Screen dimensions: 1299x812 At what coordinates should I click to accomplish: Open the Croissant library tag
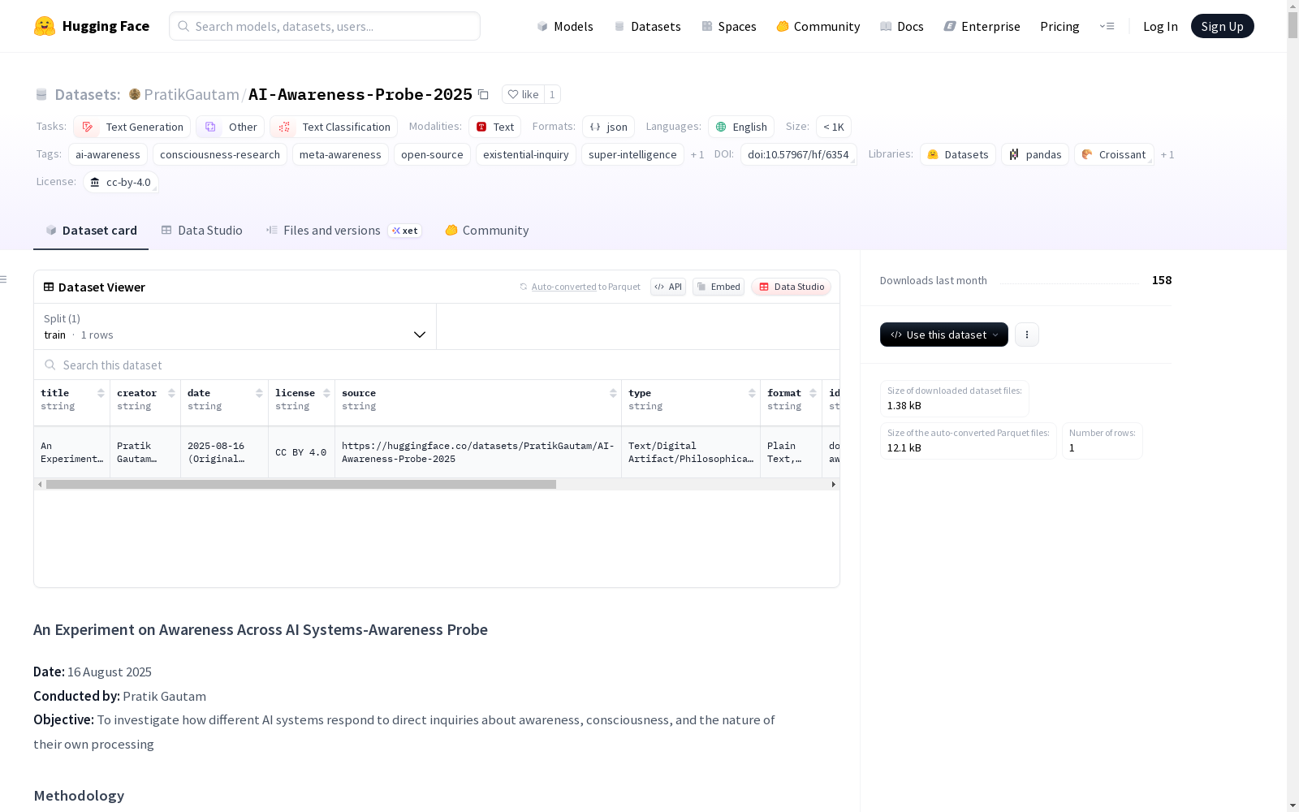pos(1114,154)
